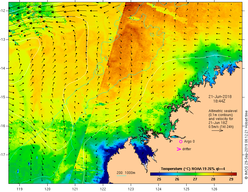Click the longitude axis label 124
The width and height of the screenshot is (248, 192).
pos(159,189)
